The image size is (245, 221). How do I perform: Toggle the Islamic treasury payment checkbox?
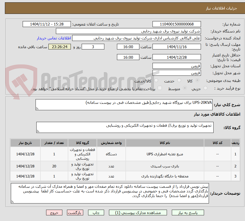tap(160, 88)
